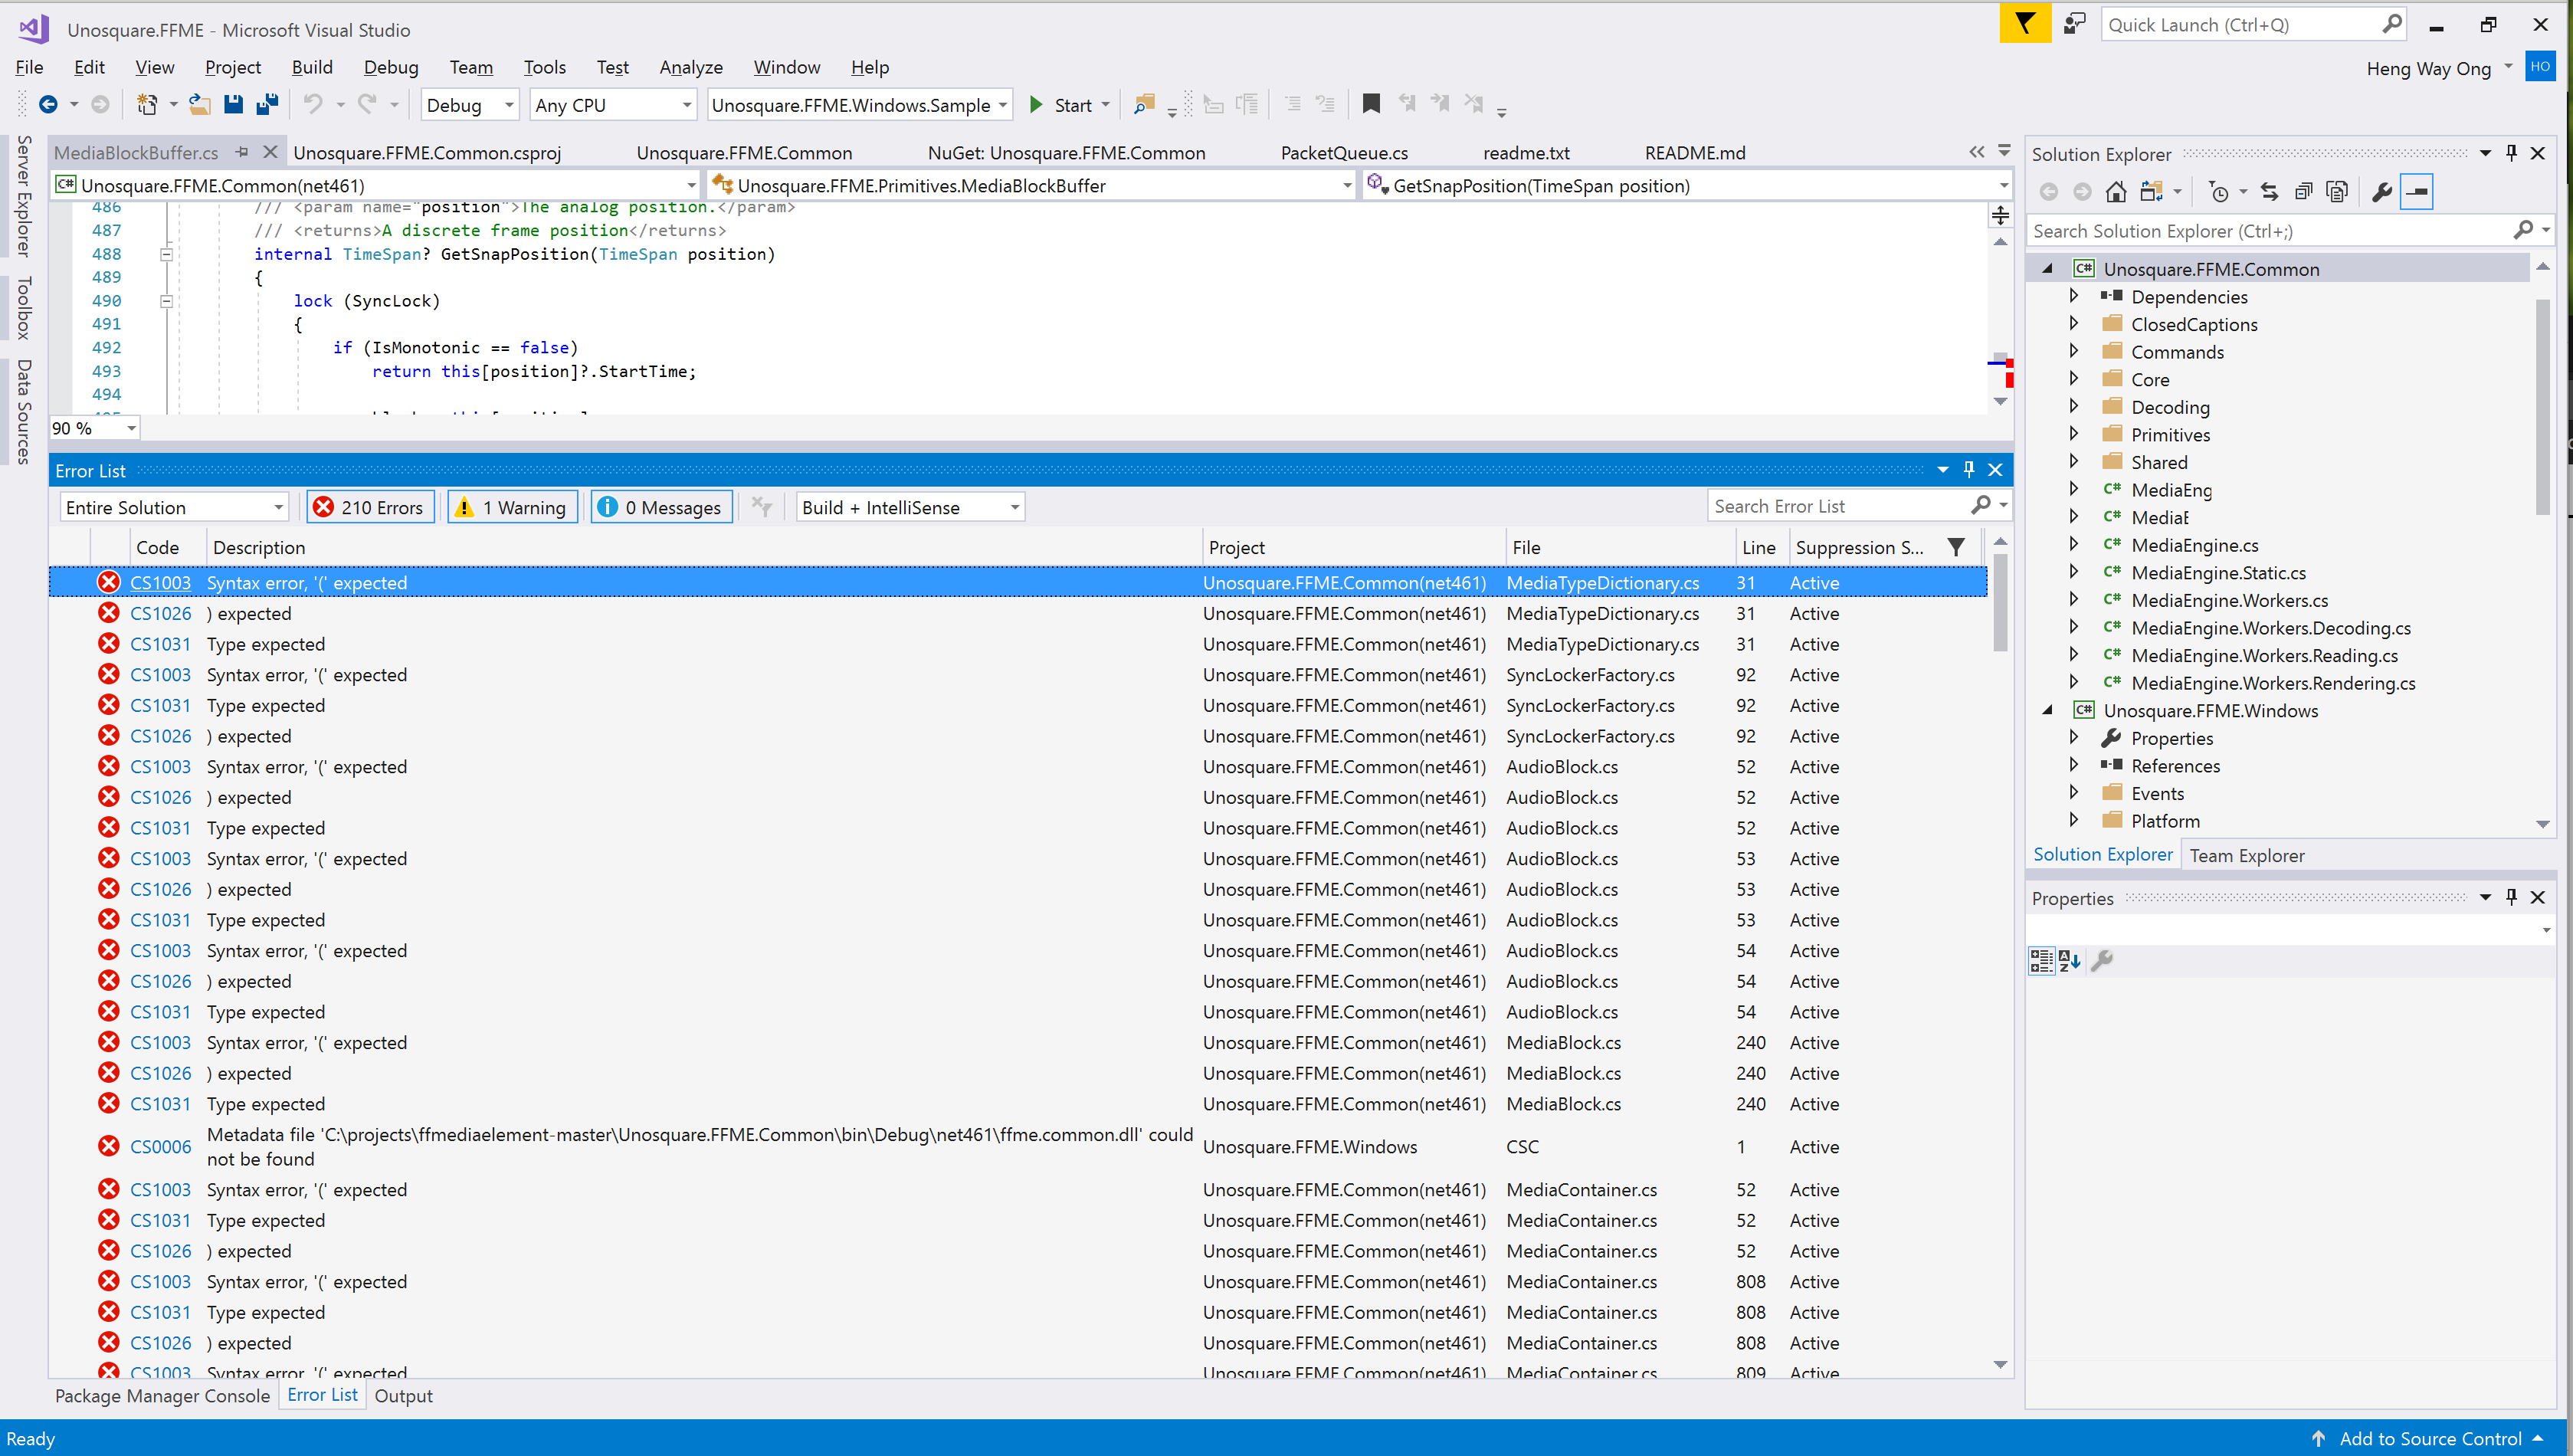
Task: Toggle the 210 Errors filter button
Action: point(370,507)
